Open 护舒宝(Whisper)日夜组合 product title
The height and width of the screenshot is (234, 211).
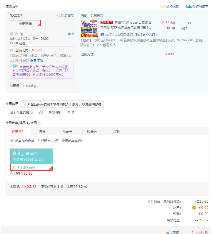click(126, 25)
